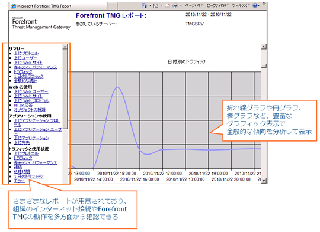Click the Read Mail envelope icon
Viewport: 320px width, 232px height.
[x=167, y=6]
